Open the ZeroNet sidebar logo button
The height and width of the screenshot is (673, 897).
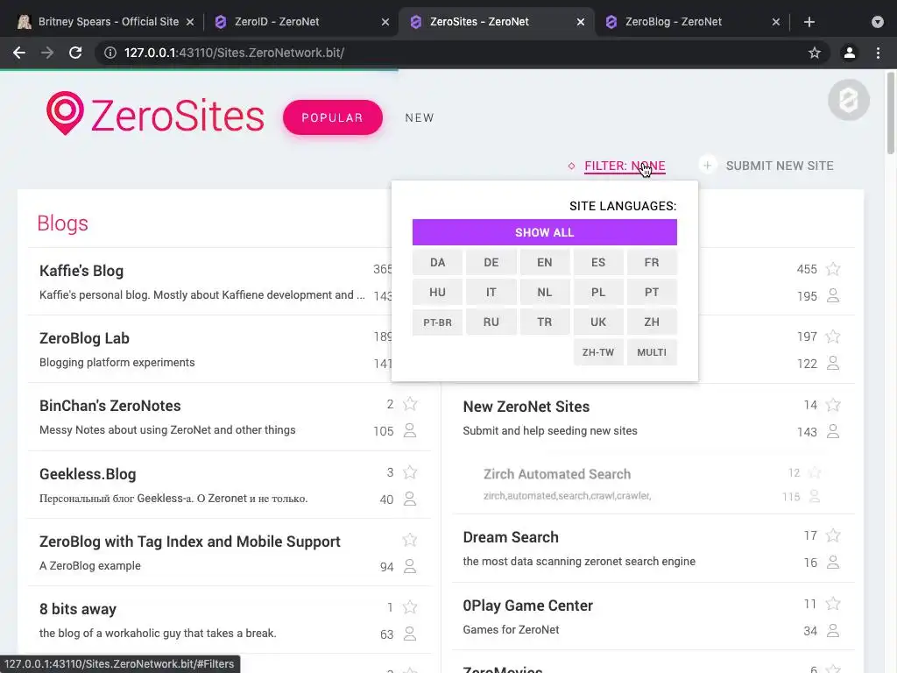[x=849, y=100]
